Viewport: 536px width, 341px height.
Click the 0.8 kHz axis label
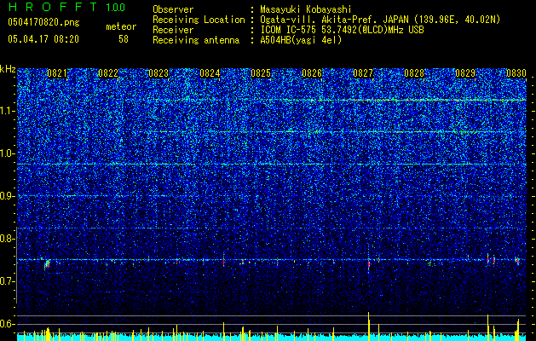point(8,239)
